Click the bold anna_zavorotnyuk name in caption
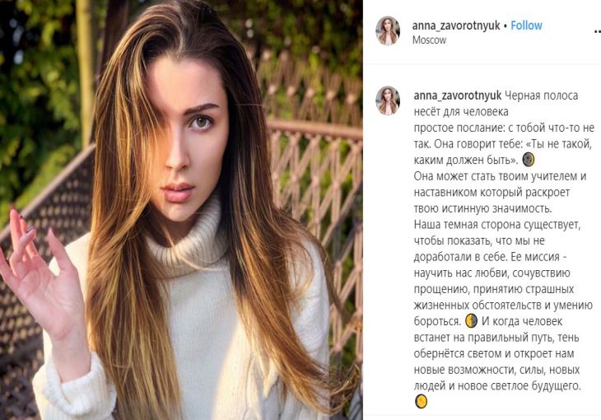 [x=457, y=96]
